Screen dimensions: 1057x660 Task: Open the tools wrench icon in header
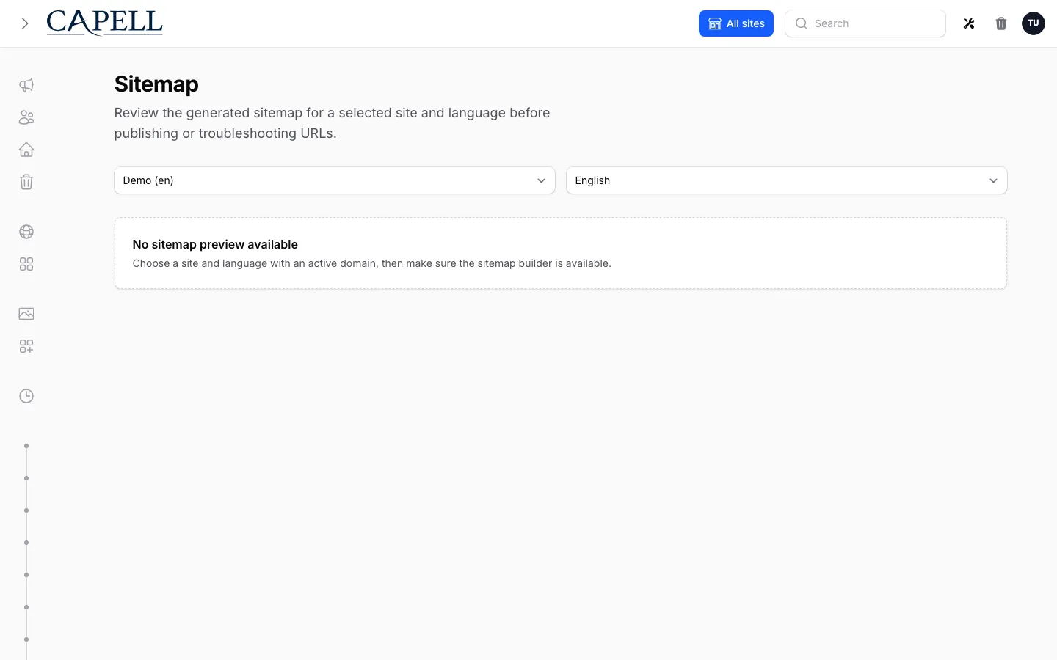tap(969, 23)
